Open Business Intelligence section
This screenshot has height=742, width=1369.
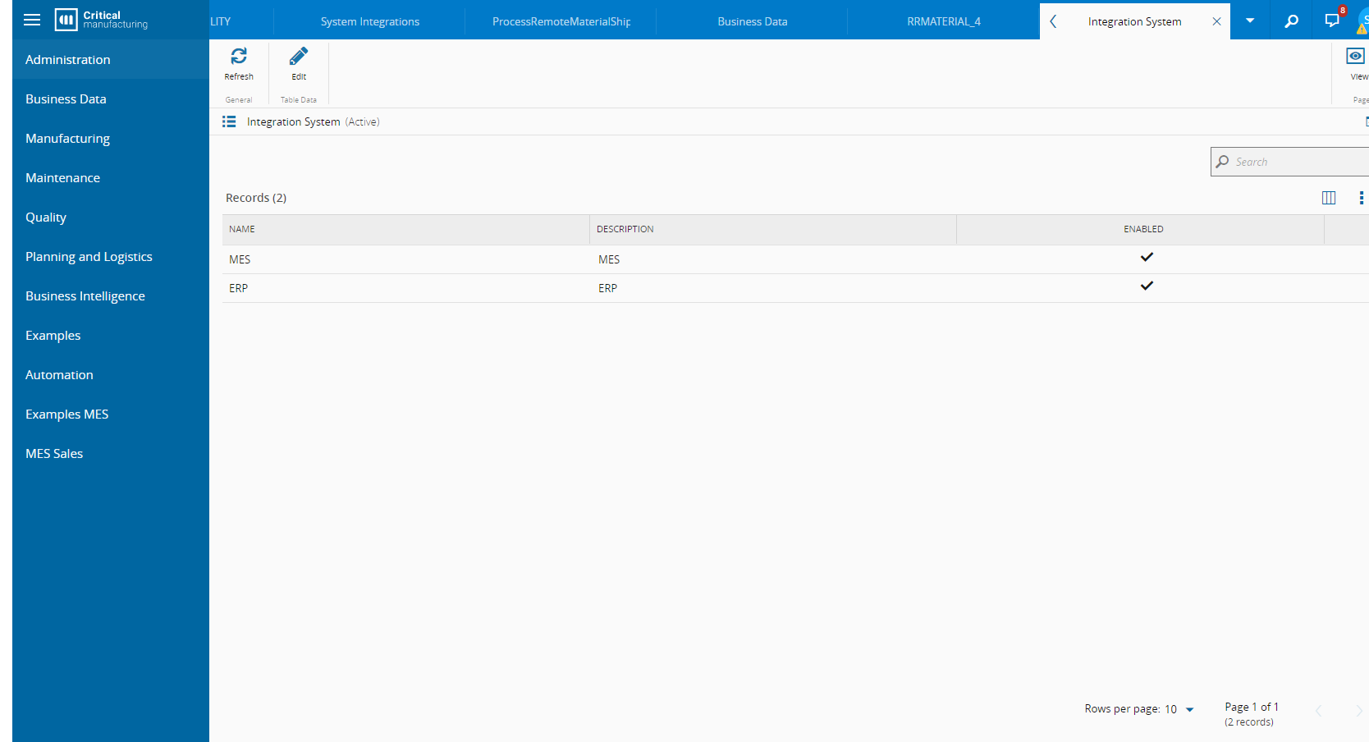111,295
